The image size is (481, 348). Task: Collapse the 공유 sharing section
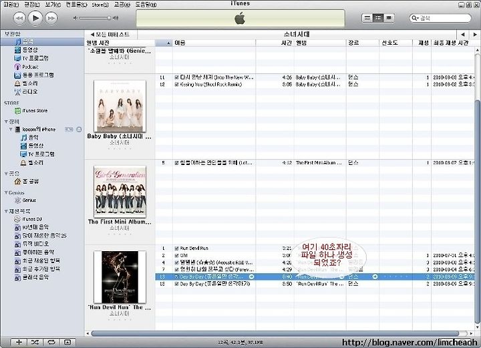(6, 174)
